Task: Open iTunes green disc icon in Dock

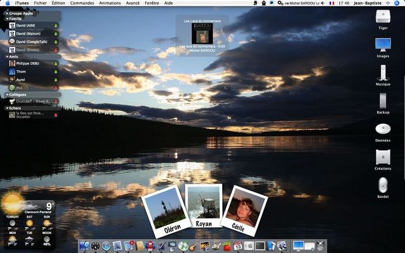Action: pos(183,246)
